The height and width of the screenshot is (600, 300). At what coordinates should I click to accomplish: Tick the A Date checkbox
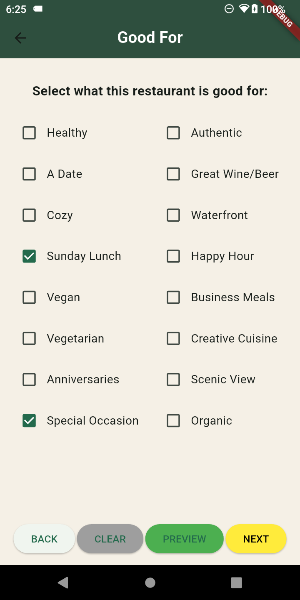29,174
